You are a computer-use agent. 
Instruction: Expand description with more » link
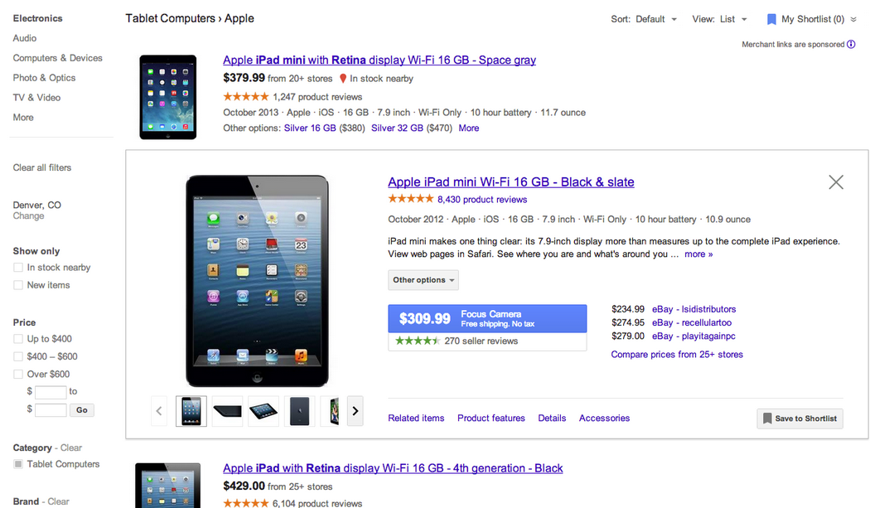pos(698,254)
